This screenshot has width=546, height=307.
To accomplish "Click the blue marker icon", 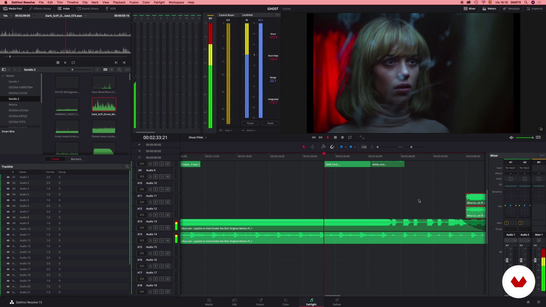I will pos(351,147).
